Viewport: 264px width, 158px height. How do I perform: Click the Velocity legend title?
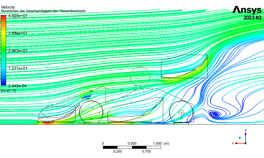pos(8,7)
